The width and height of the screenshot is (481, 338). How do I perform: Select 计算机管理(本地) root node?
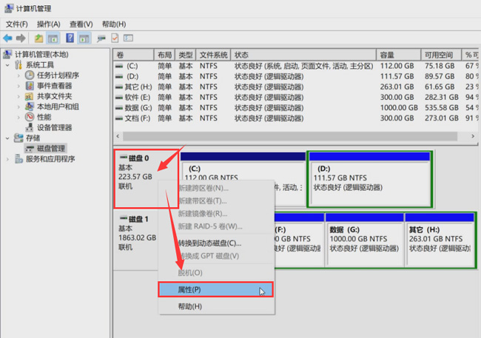coord(41,55)
